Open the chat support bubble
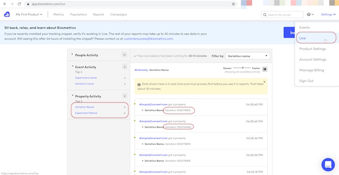 [328, 164]
